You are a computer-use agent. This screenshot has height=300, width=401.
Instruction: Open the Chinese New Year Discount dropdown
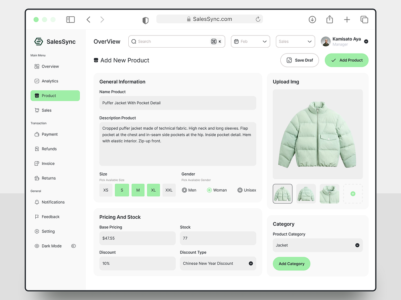click(x=218, y=263)
